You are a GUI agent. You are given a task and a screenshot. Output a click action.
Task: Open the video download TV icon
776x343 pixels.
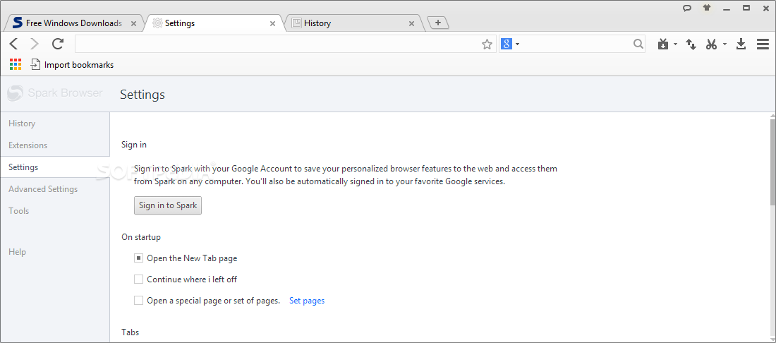tap(663, 44)
